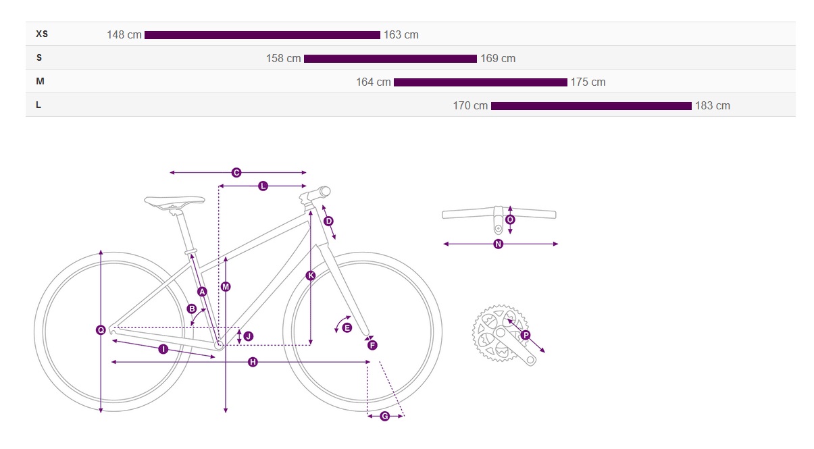Screen dimensions: 814x449
Task: Click the I chainstay marker
Action: coord(163,349)
